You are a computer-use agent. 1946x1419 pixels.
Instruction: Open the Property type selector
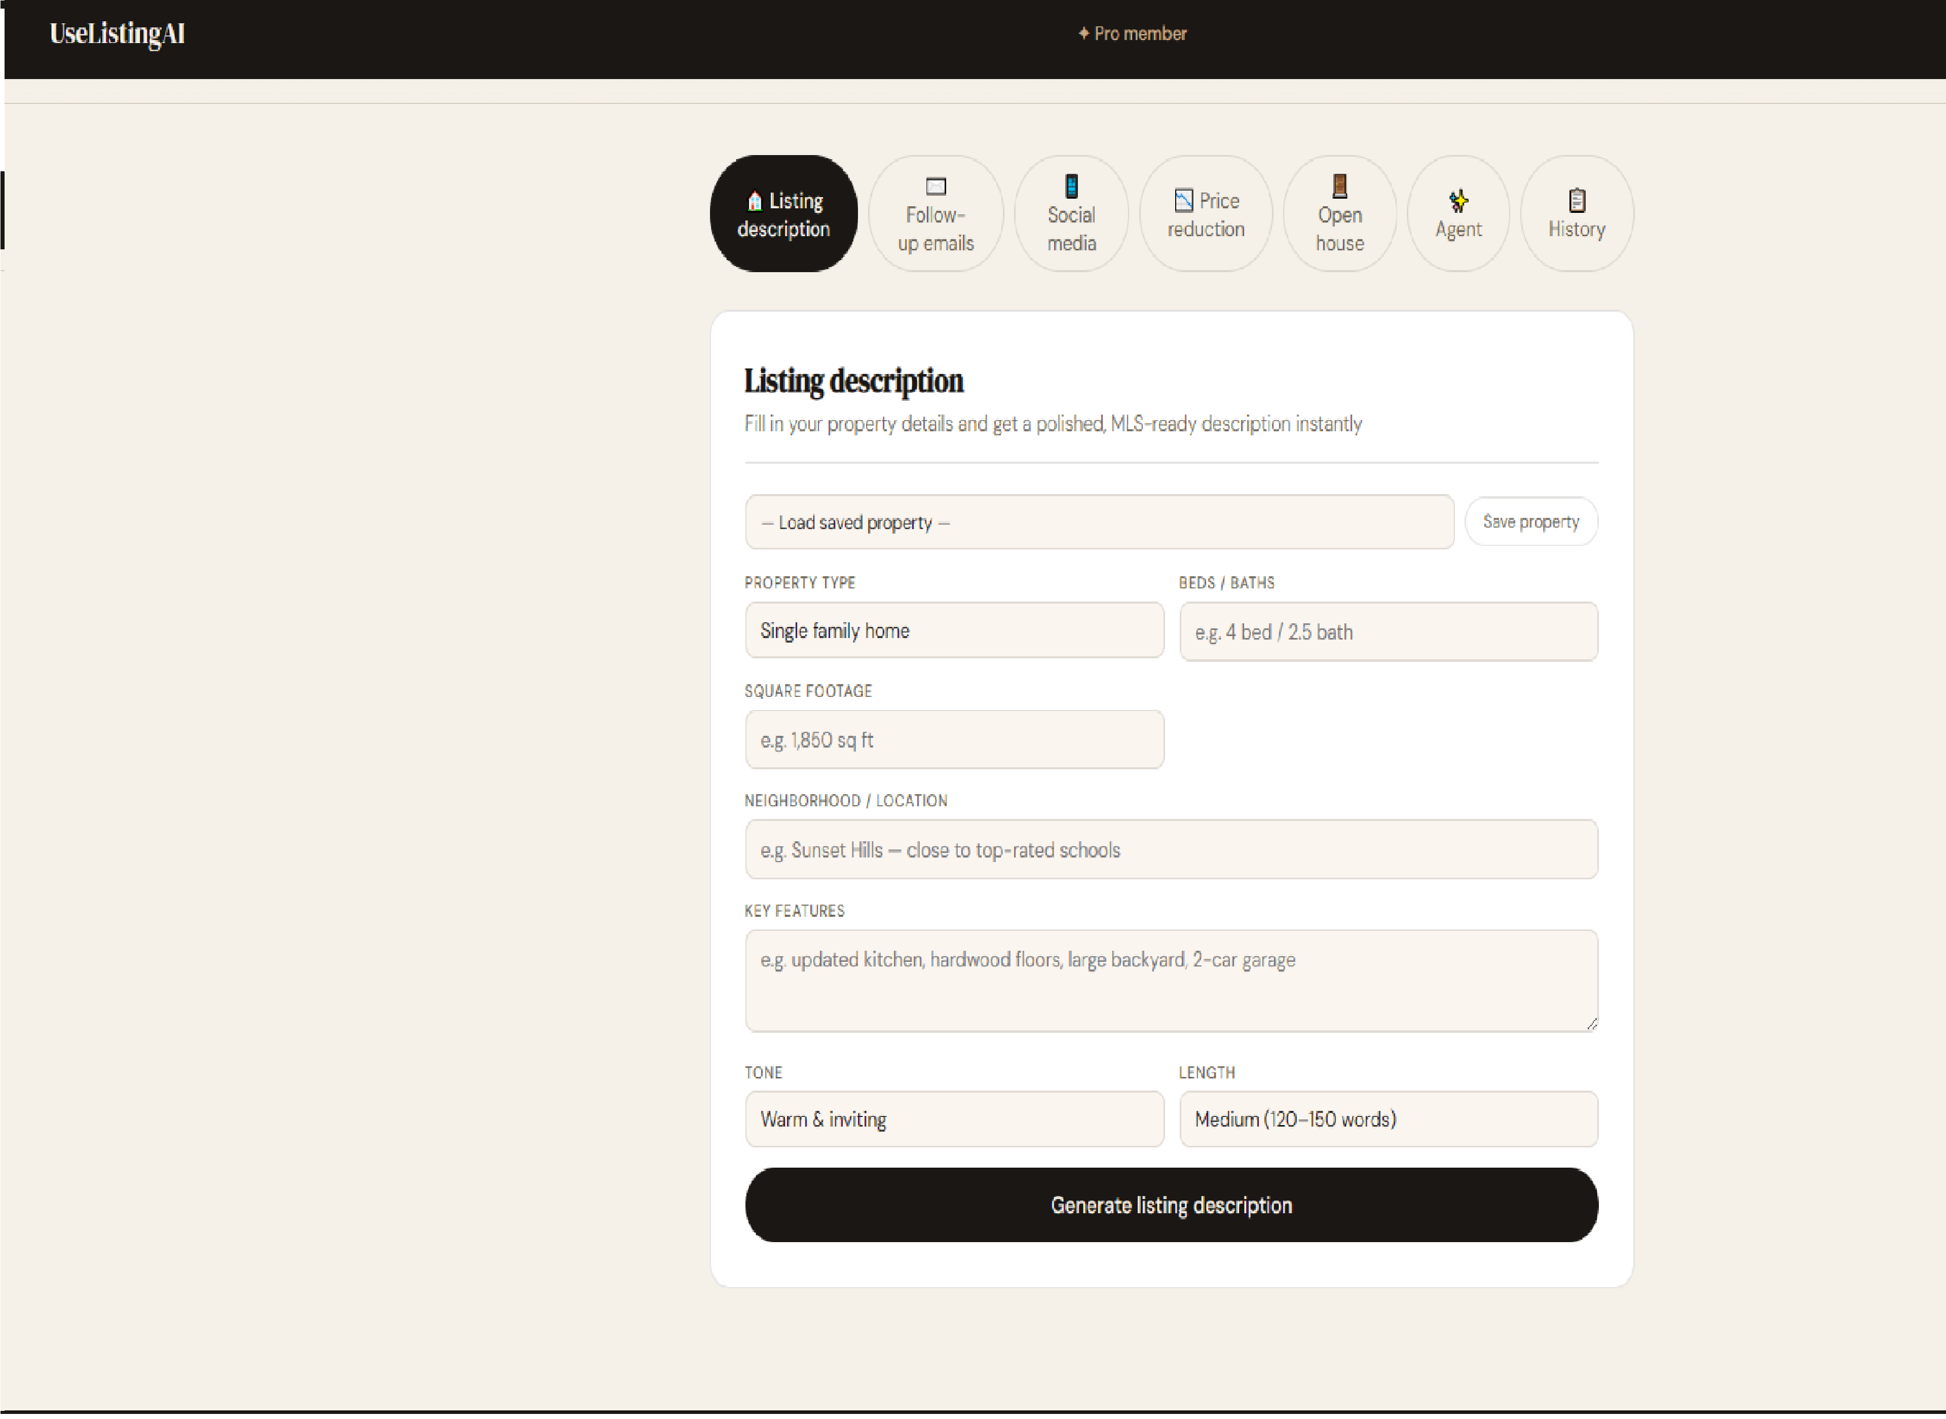click(x=954, y=630)
